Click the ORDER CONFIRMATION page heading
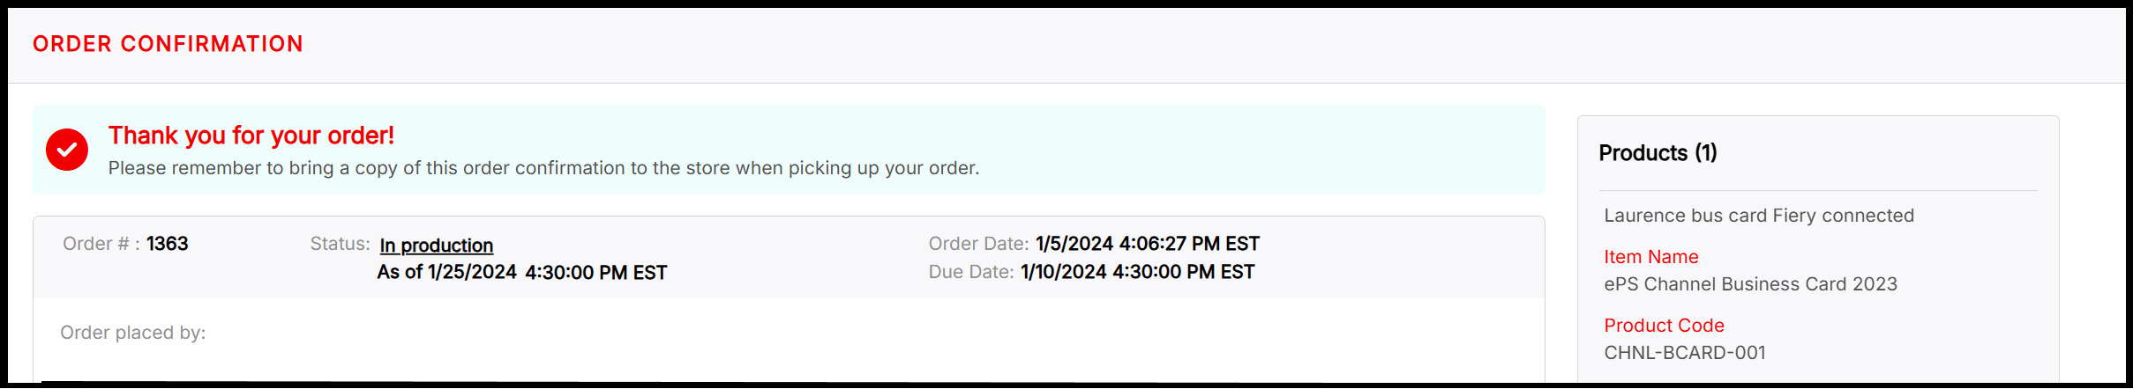2133x389 pixels. click(168, 44)
